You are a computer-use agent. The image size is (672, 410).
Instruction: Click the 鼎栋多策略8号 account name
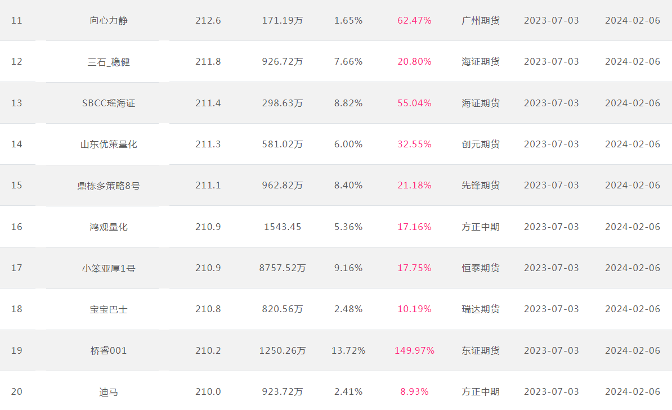pos(109,186)
